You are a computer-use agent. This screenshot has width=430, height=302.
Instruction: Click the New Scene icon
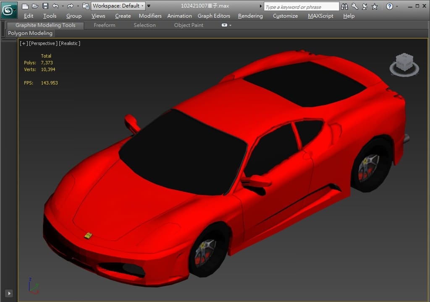25,6
